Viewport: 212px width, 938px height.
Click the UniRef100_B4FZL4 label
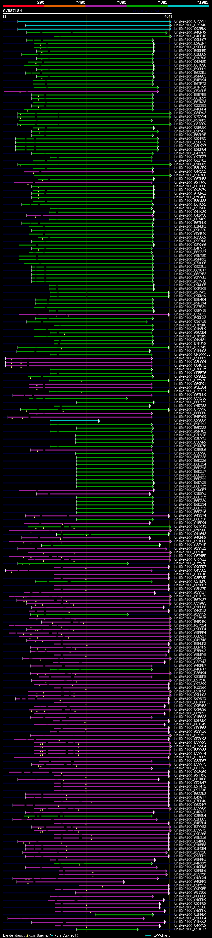190,823
